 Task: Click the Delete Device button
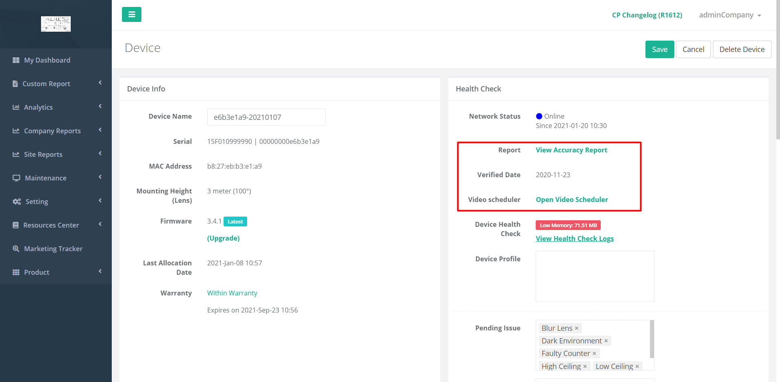click(x=742, y=49)
